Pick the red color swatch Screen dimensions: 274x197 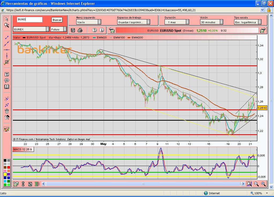[9, 167]
